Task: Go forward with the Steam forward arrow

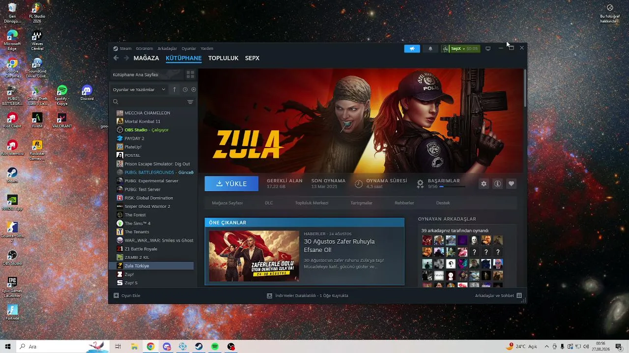Action: [126, 58]
